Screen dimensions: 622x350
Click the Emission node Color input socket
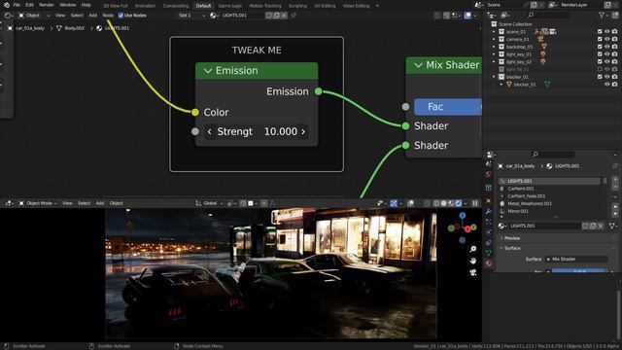194,113
